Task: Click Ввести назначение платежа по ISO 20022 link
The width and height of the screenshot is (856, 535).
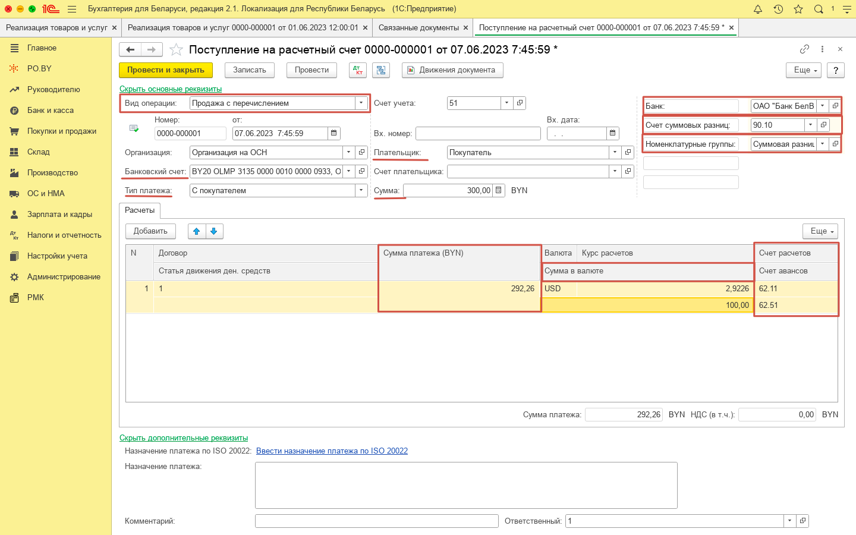Action: tap(332, 451)
